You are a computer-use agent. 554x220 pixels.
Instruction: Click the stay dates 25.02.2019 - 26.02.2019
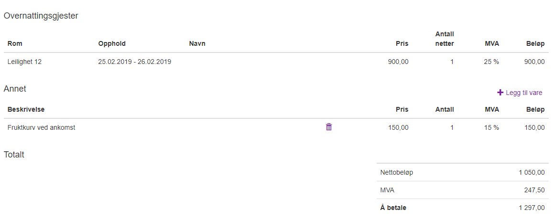click(134, 62)
